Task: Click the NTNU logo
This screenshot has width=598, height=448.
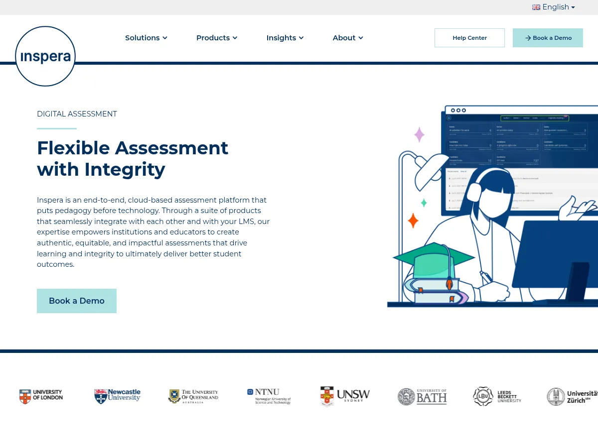Action: [269, 396]
